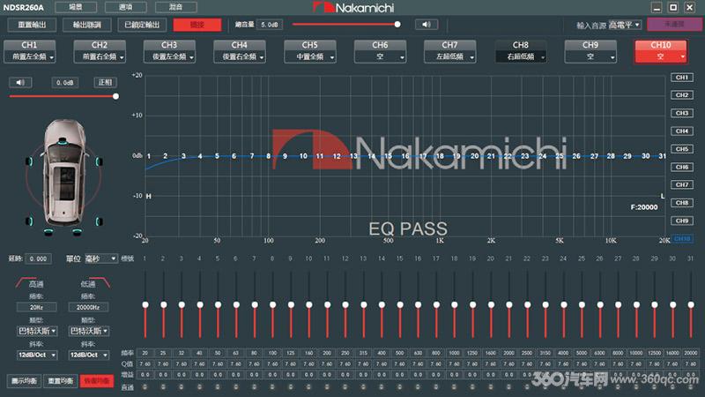705x397 pixels.
Task: Open the 場景 menu
Action: [x=76, y=7]
